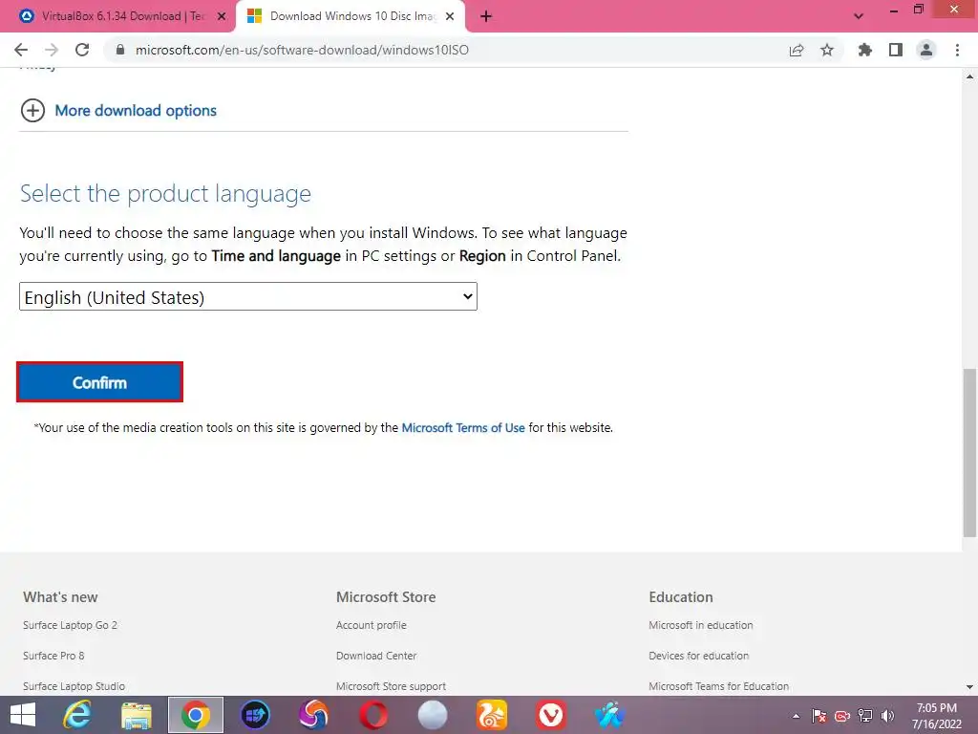Select Download Windows 10 Disc Image tab
Viewport: 978px width, 734px height.
tap(351, 16)
